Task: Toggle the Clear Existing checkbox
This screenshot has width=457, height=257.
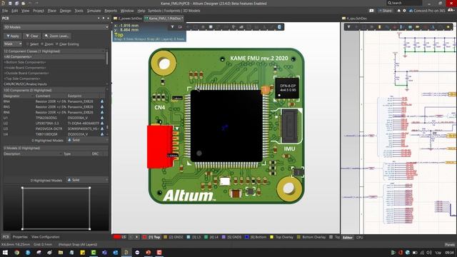Action: point(57,44)
